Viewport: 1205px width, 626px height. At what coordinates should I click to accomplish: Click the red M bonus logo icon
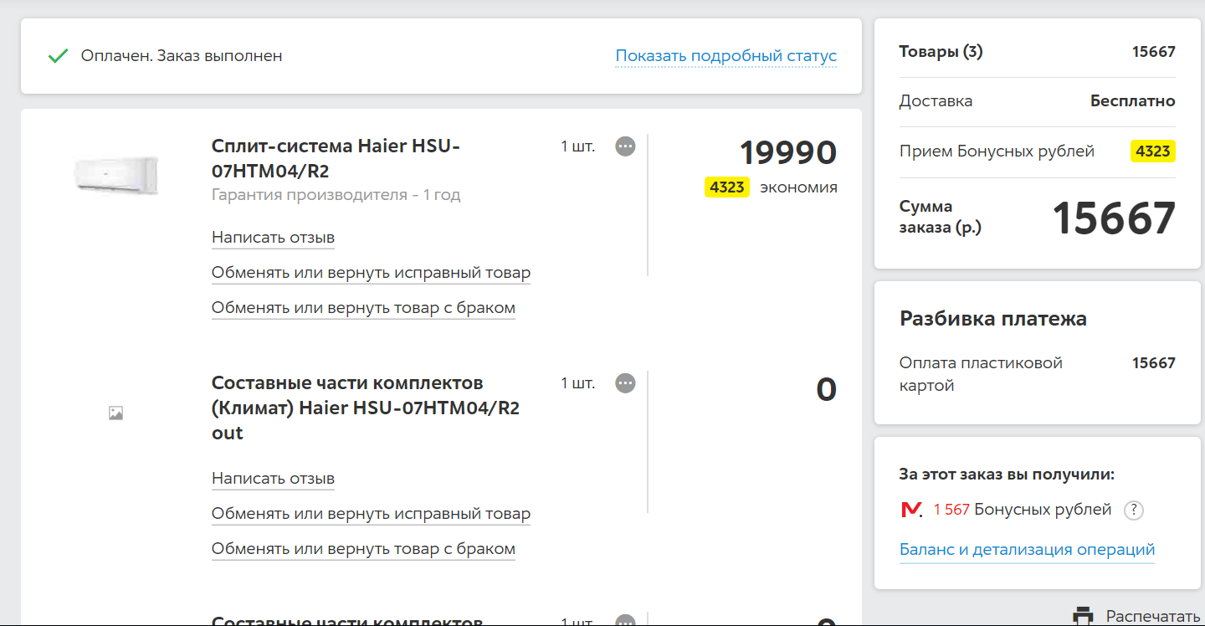(x=911, y=509)
